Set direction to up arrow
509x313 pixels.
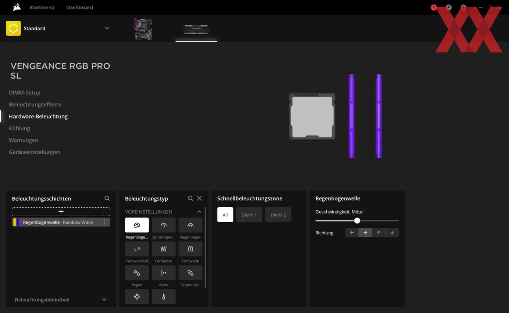(379, 233)
